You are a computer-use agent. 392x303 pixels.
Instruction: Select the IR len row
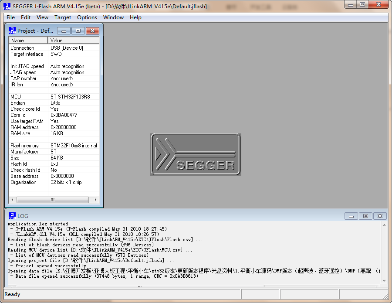tap(54, 85)
